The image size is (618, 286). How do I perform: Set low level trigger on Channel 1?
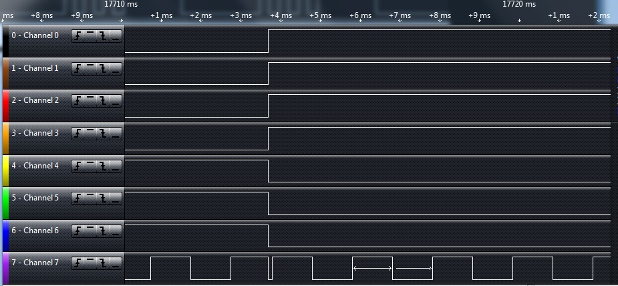(116, 69)
